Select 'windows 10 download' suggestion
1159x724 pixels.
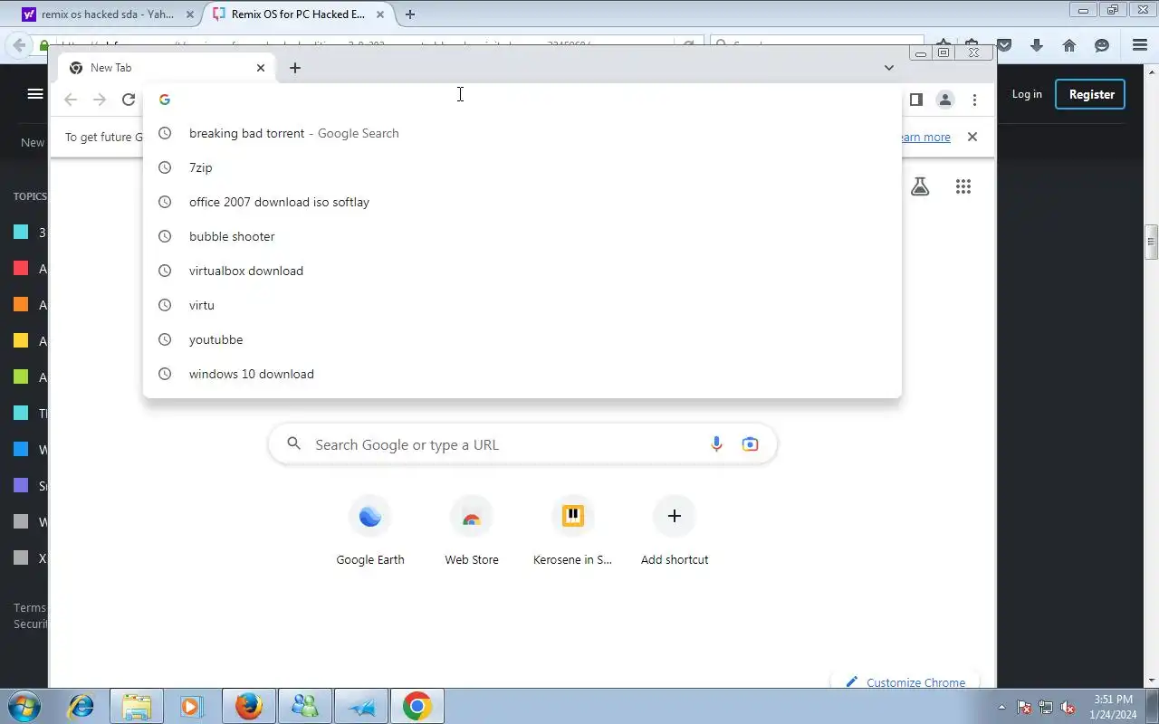point(522,374)
